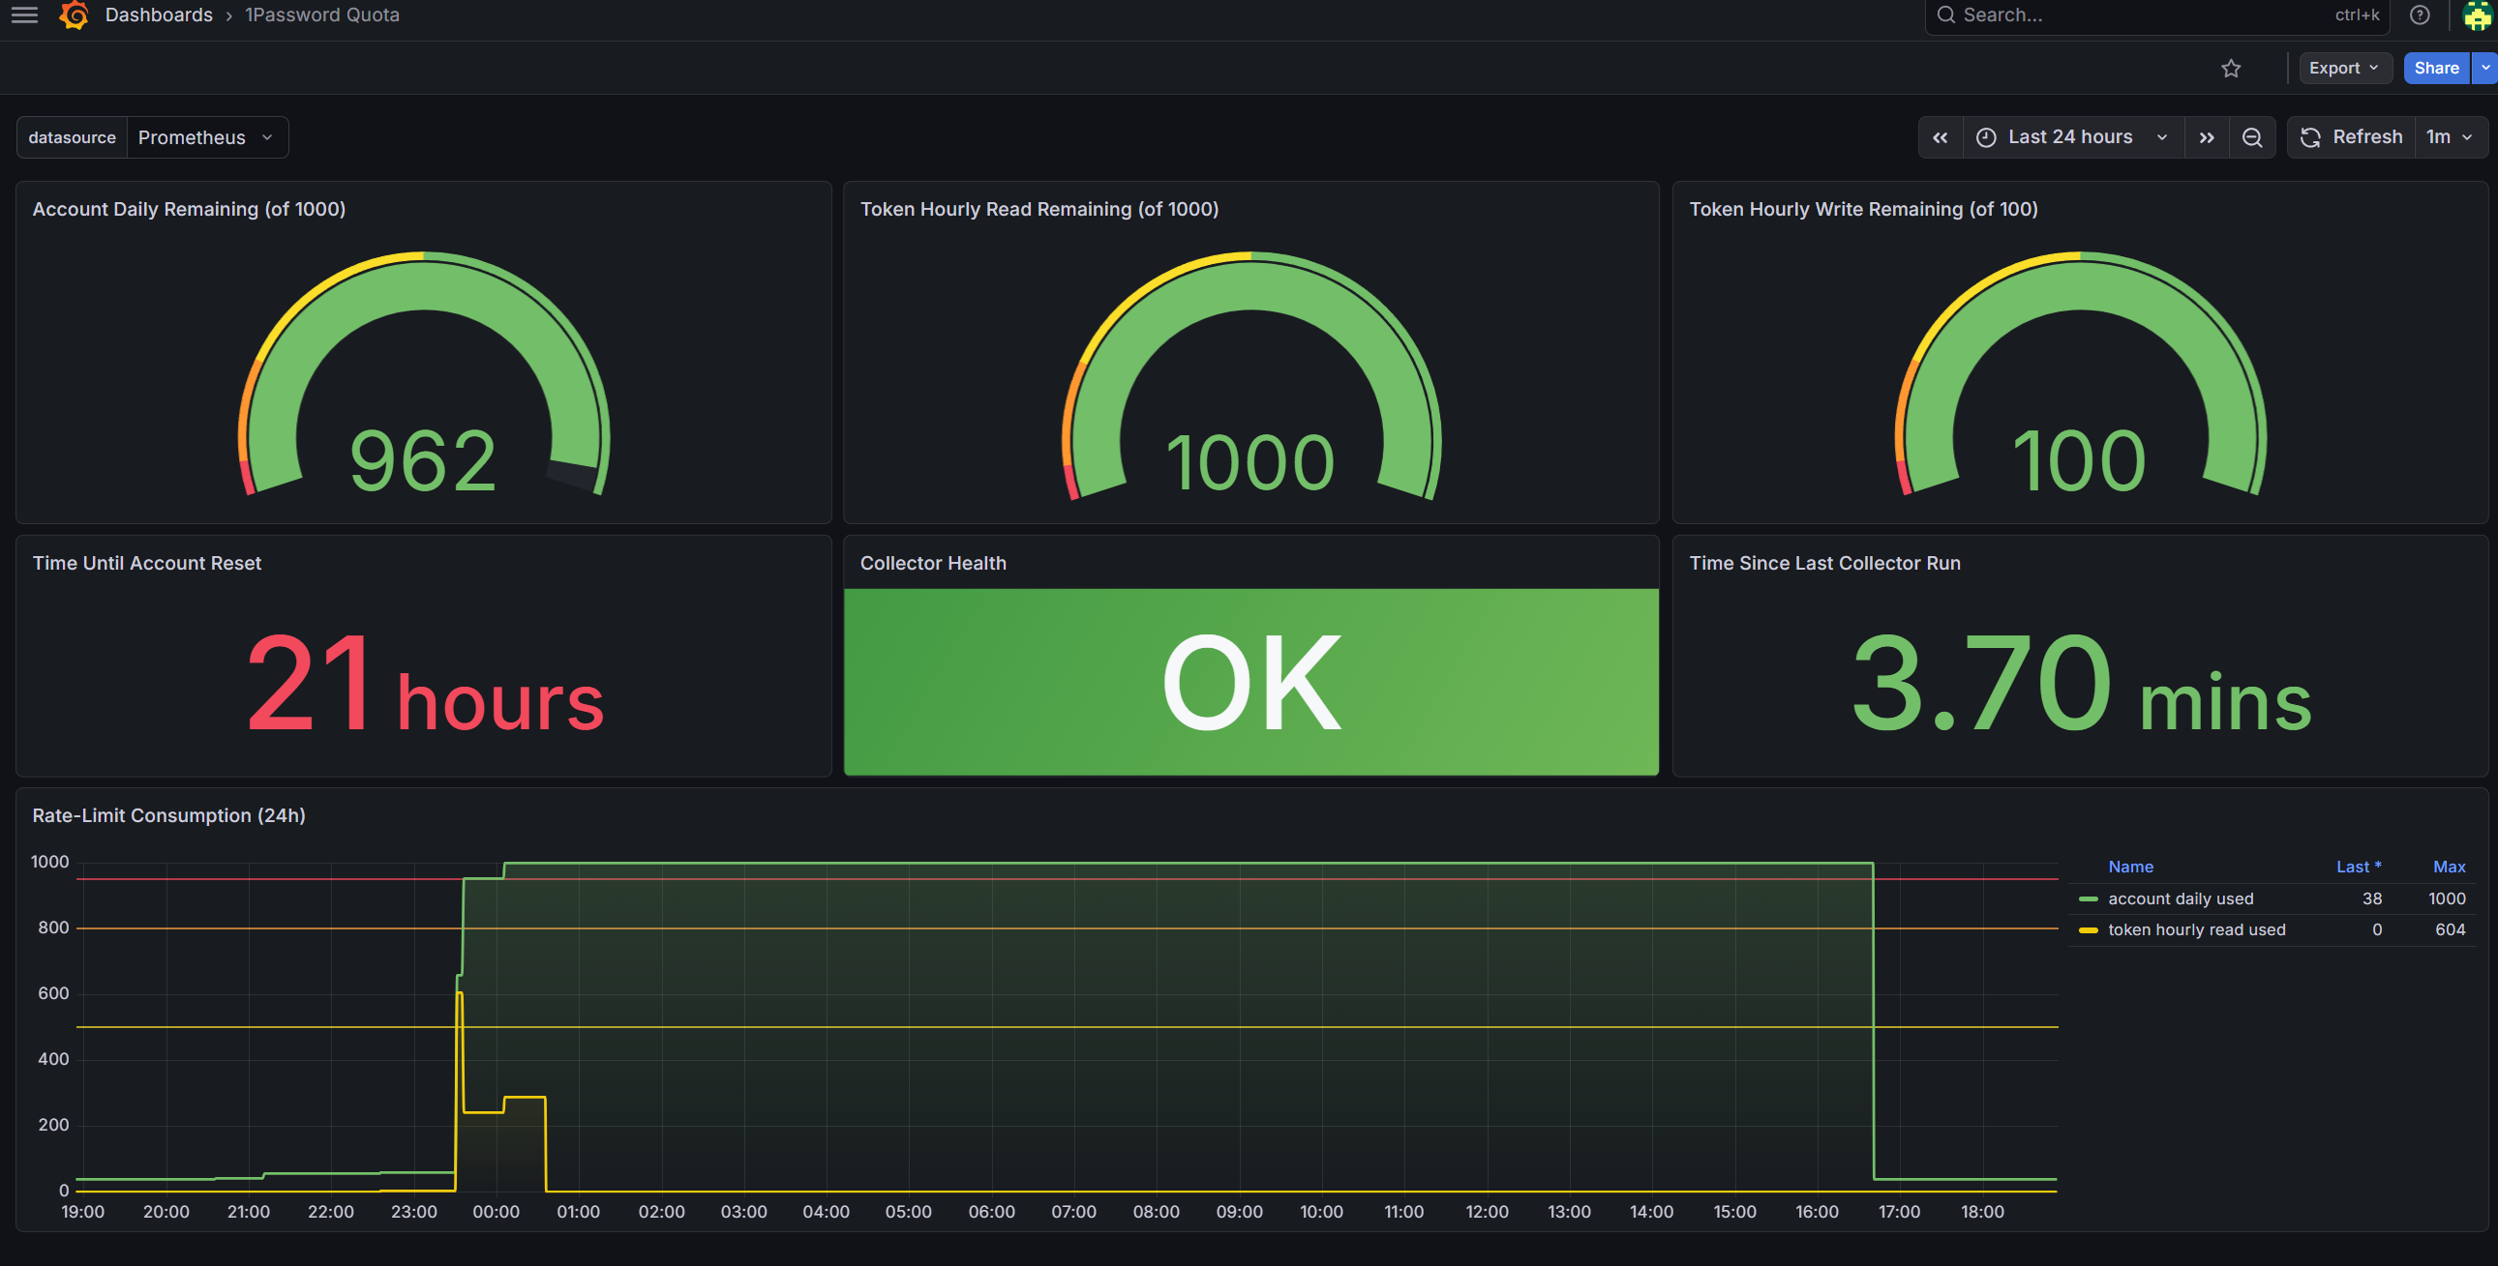Sort legend by Max column
Screen dimensions: 2498x1266
[x=2449, y=867]
